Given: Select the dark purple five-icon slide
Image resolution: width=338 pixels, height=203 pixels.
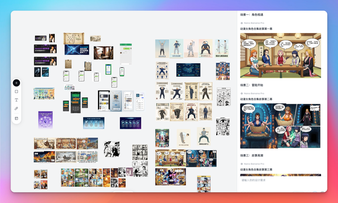Looking at the screenshot, I should [x=131, y=123].
